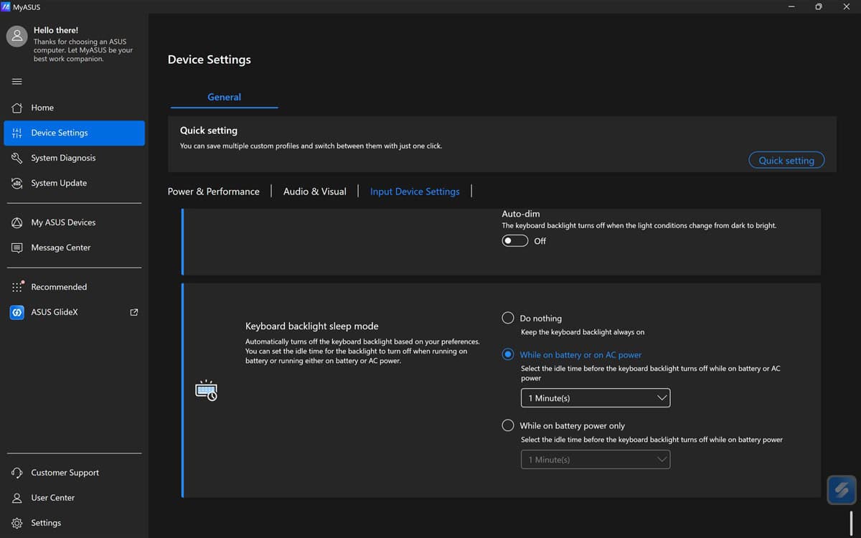Select the Do nothing radio option
Screen dimensions: 861x538
pyautogui.click(x=508, y=318)
